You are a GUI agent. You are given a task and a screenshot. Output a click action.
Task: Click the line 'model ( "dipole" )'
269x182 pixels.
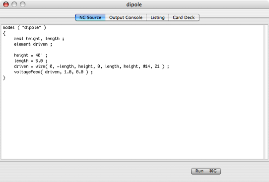point(24,28)
